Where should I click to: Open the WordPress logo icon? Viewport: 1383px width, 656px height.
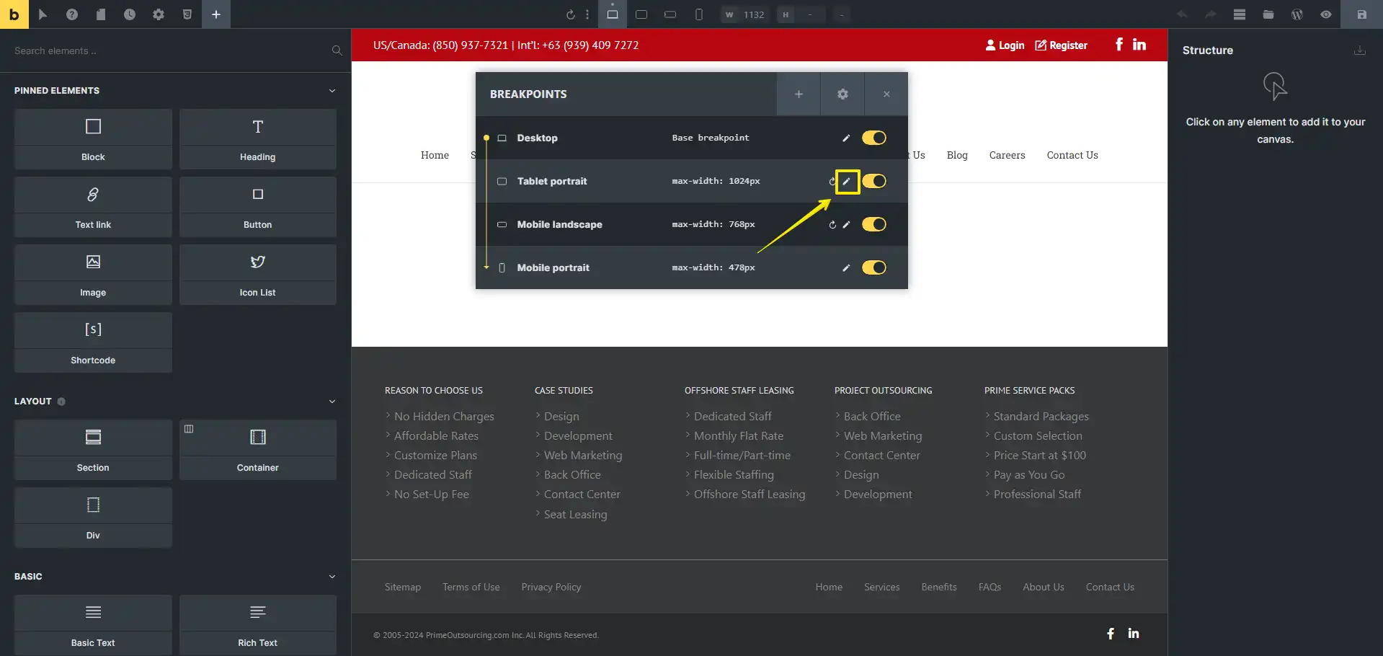tap(1297, 14)
